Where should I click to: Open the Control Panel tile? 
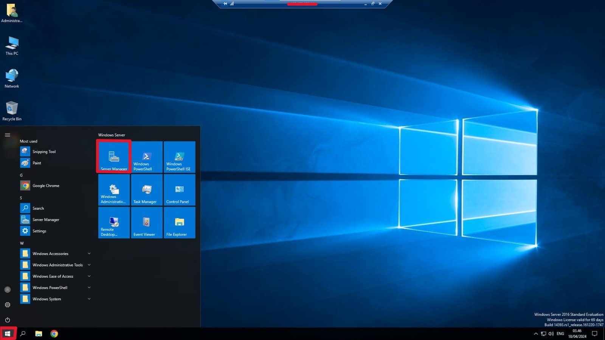pyautogui.click(x=179, y=190)
